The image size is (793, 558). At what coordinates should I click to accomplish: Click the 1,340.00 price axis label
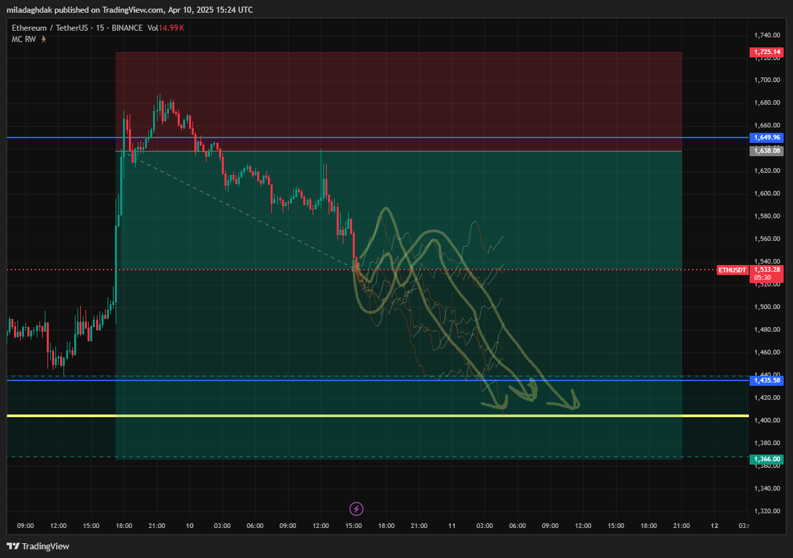click(767, 489)
